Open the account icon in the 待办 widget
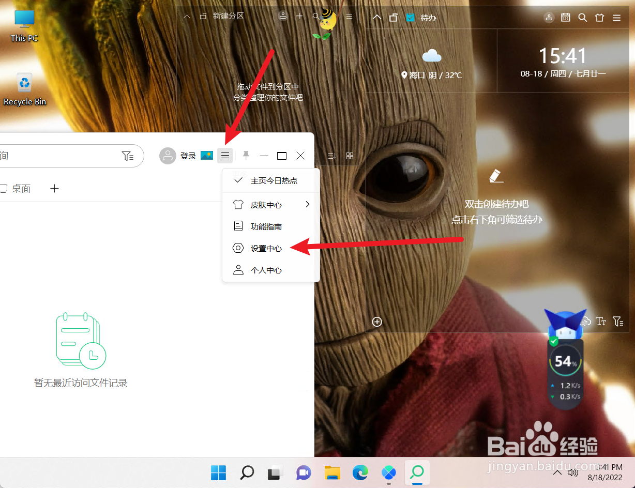The height and width of the screenshot is (488, 635). (x=549, y=18)
